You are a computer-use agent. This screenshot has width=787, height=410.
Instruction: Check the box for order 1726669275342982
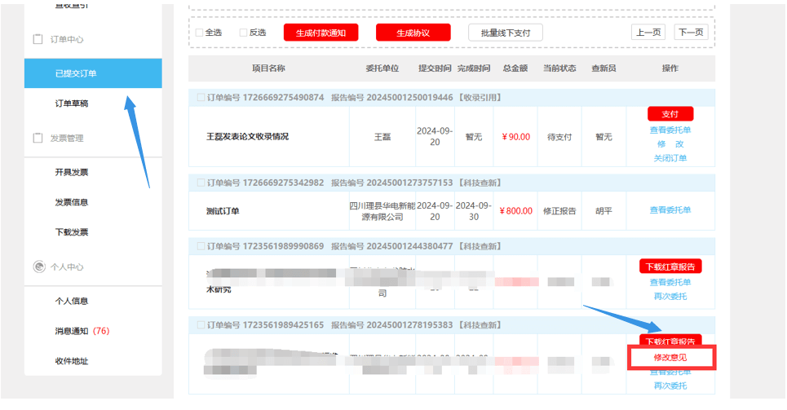click(200, 183)
